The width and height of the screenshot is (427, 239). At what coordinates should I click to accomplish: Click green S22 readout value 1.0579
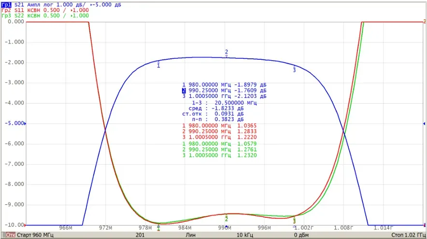tap(247, 144)
